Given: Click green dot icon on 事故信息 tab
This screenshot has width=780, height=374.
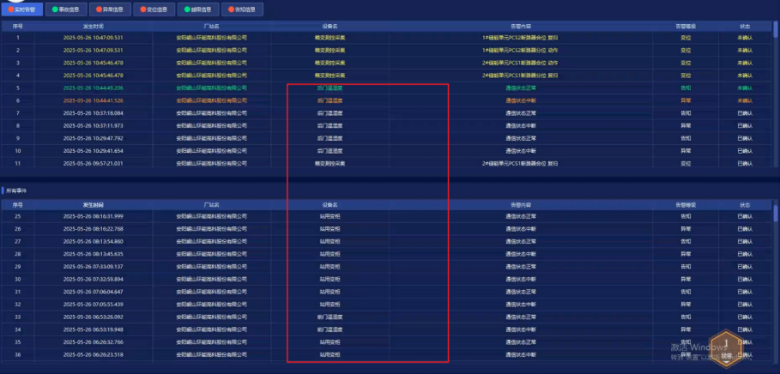Looking at the screenshot, I should [55, 9].
